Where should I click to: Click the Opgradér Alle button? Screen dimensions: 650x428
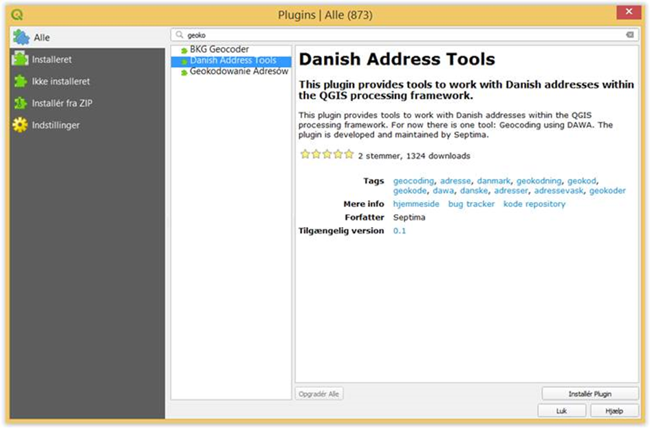318,394
